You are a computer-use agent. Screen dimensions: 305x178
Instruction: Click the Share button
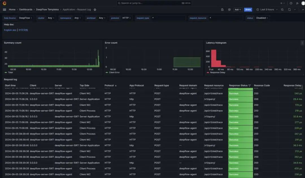pyautogui.click(x=248, y=10)
